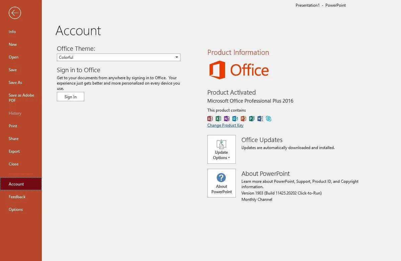The height and width of the screenshot is (261, 401).
Task: Open the Info page
Action: 21,32
